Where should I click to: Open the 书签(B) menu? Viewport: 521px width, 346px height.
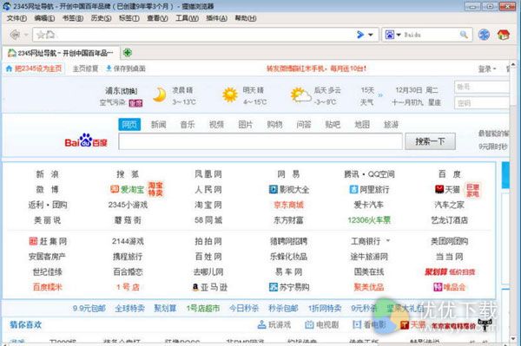coord(73,18)
